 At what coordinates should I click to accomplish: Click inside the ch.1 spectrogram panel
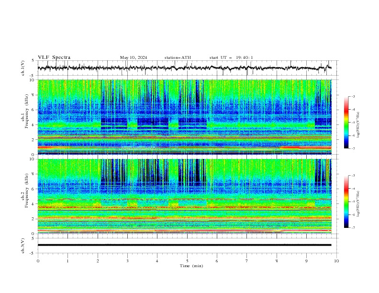[184, 117]
